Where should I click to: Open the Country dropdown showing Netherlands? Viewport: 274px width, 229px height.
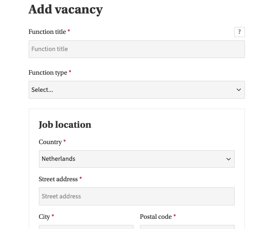[x=131, y=159]
